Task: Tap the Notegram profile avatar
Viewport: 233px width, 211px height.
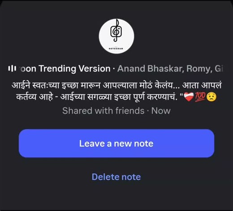Action: [x=116, y=36]
